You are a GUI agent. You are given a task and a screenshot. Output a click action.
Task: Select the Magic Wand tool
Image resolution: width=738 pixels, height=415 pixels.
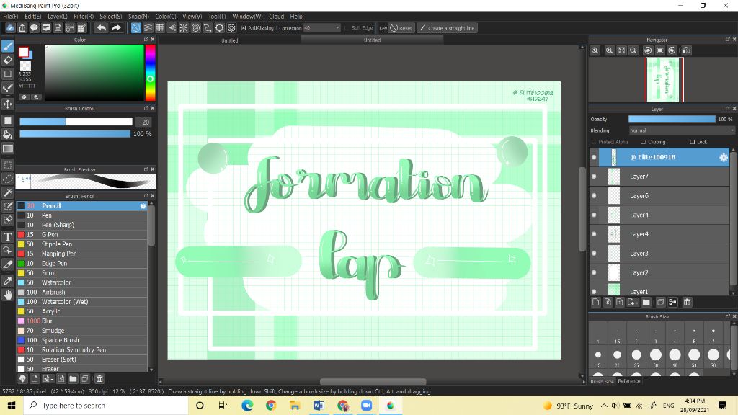click(x=7, y=192)
